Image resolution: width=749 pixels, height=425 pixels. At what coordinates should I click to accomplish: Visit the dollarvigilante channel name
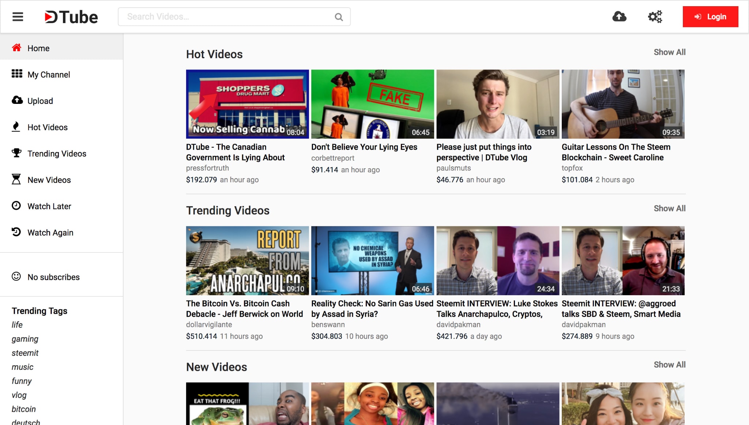[209, 325]
